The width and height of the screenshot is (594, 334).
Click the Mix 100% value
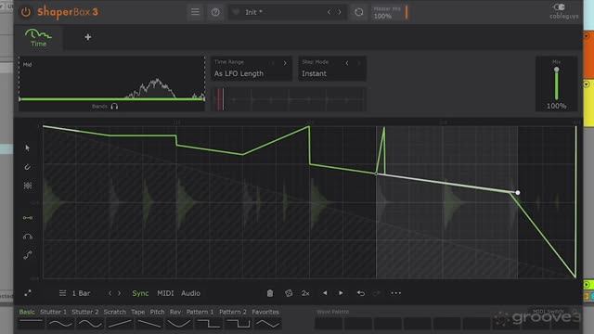[x=556, y=107]
